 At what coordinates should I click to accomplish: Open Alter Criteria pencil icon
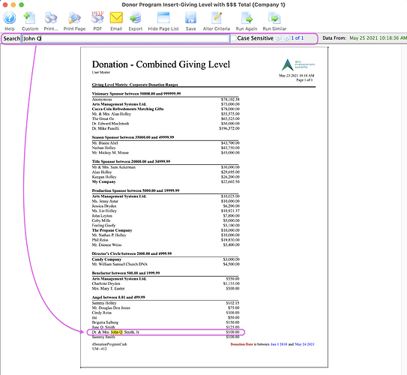(217, 18)
